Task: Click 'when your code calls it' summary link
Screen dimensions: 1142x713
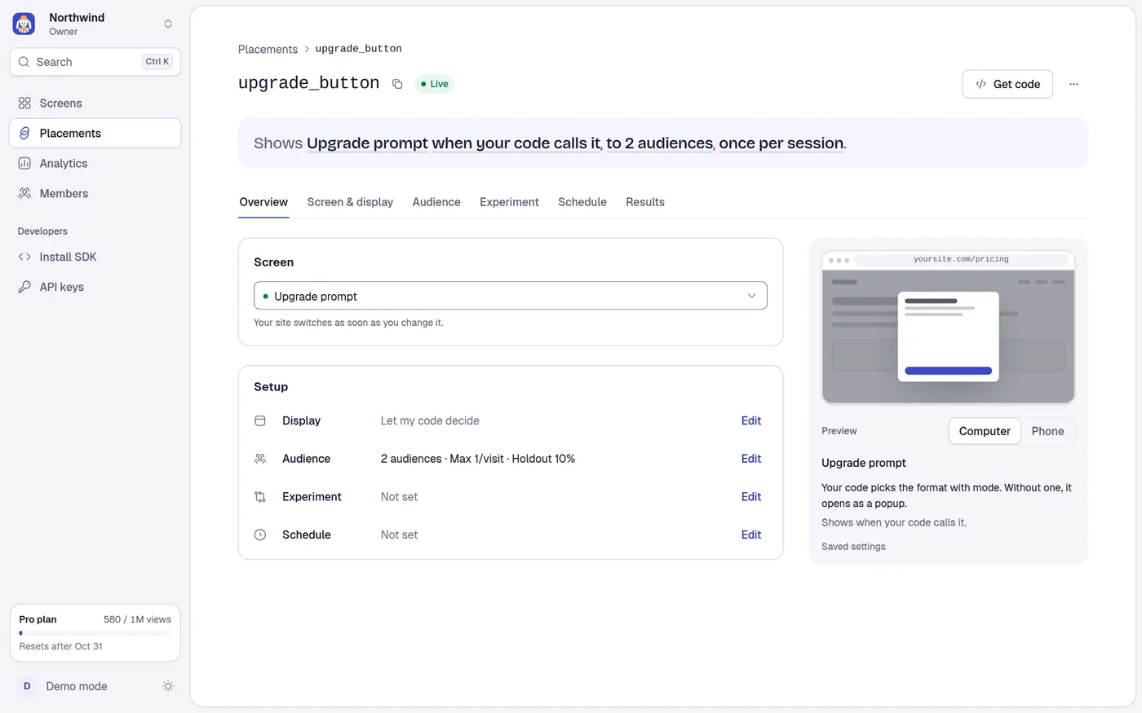Action: (x=516, y=143)
